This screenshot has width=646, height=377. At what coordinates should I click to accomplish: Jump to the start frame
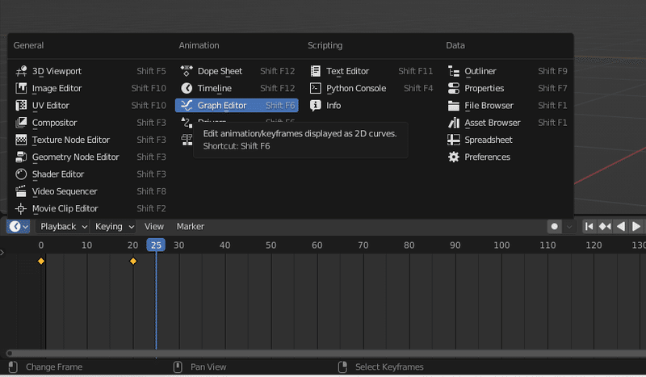click(x=589, y=226)
